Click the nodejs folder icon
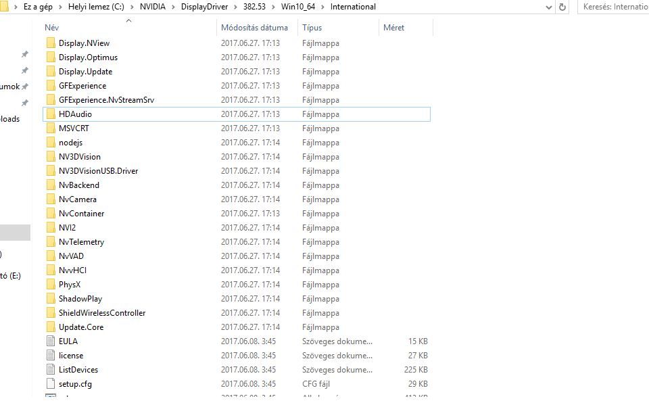This screenshot has width=649, height=405. coord(51,143)
